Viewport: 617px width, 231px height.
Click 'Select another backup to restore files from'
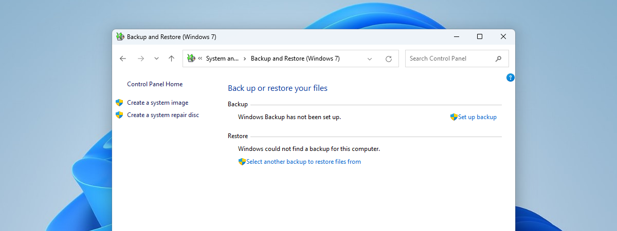[x=303, y=162]
